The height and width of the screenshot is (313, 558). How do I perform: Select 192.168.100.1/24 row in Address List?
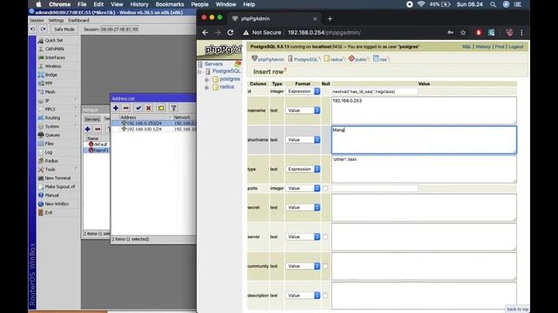point(153,130)
